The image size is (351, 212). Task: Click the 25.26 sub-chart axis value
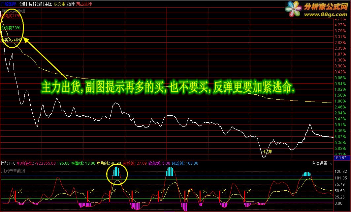tap(339, 197)
